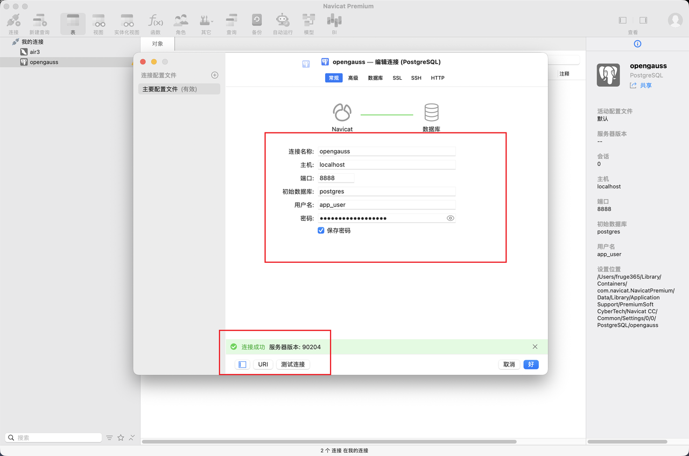
Task: Select the 视图 (Views) toolbar icon
Action: click(x=99, y=20)
